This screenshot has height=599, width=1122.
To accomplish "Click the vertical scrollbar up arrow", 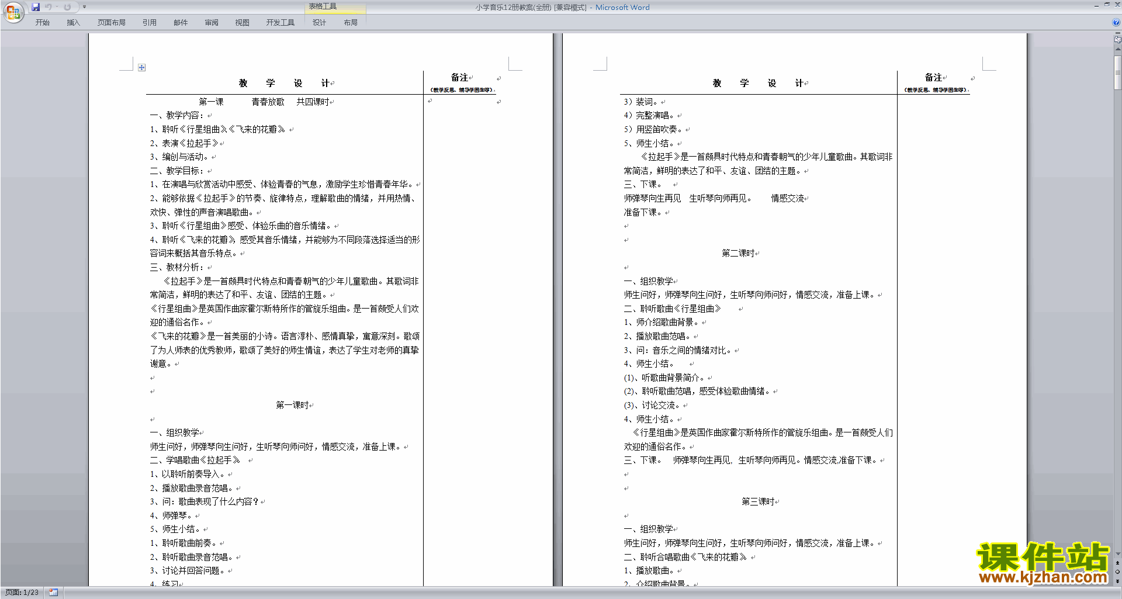I will pyautogui.click(x=1117, y=50).
